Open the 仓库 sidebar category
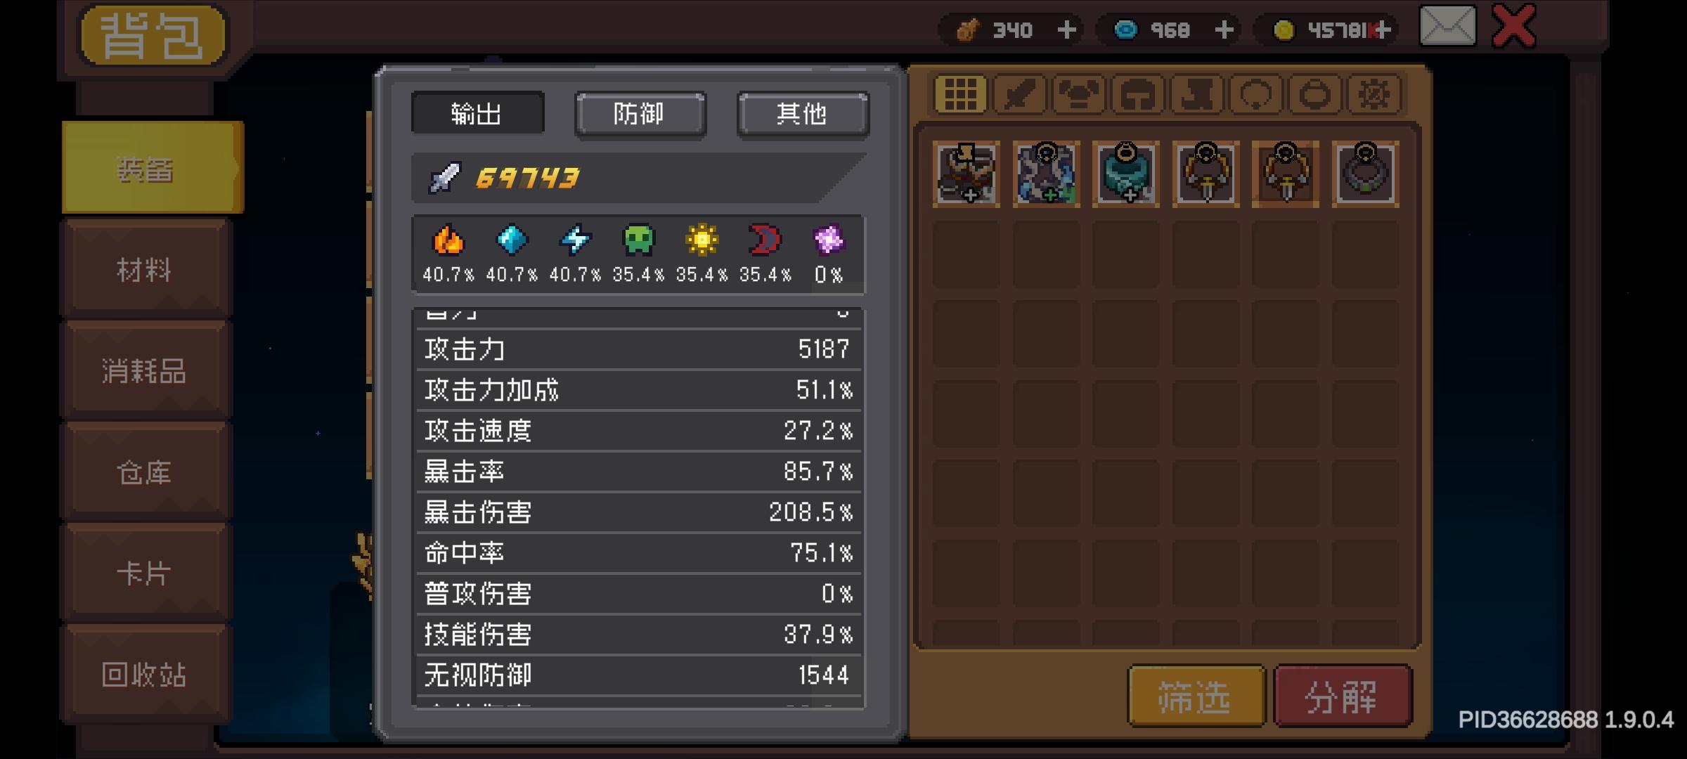1687x759 pixels. pyautogui.click(x=146, y=472)
